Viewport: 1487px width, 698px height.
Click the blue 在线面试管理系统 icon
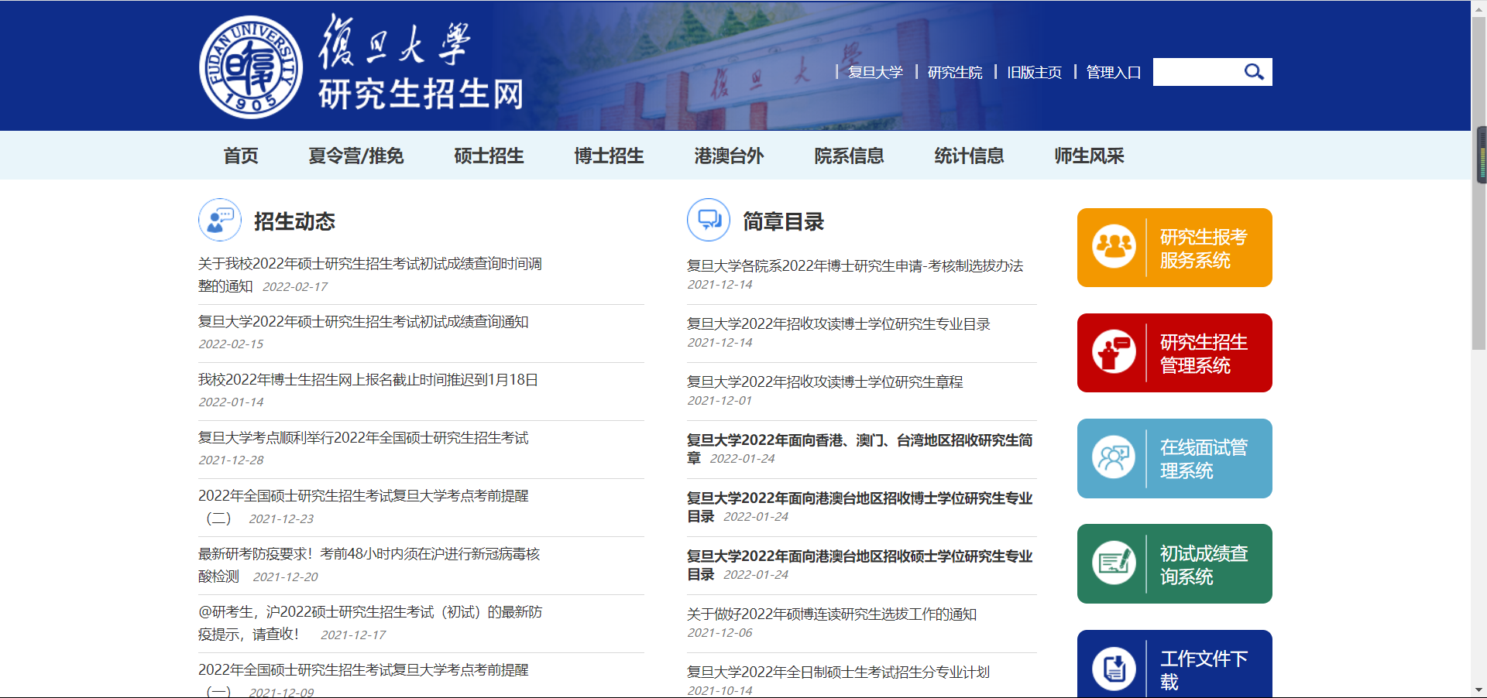pos(1114,458)
